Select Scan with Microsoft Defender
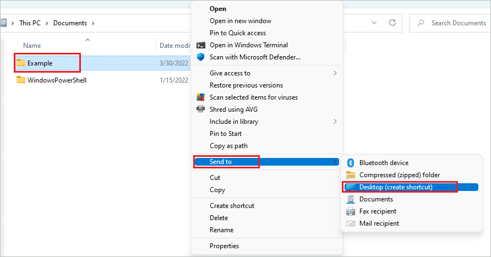 (x=255, y=57)
